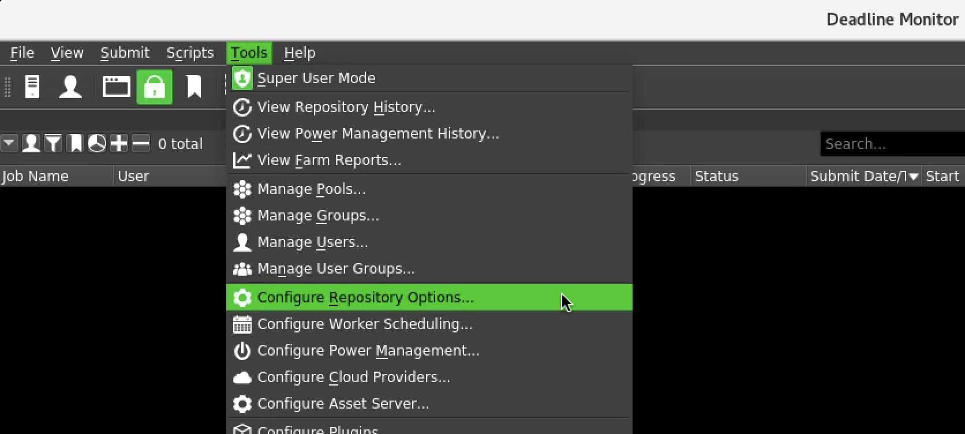The width and height of the screenshot is (965, 434).
Task: Choose Manage Groups entry
Action: pos(429,215)
